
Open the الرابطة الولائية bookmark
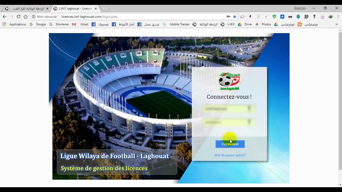[x=205, y=24]
